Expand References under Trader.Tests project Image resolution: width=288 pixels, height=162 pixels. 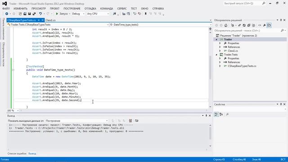[220, 62]
